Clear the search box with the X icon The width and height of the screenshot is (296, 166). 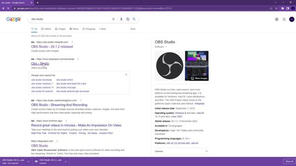113,19
